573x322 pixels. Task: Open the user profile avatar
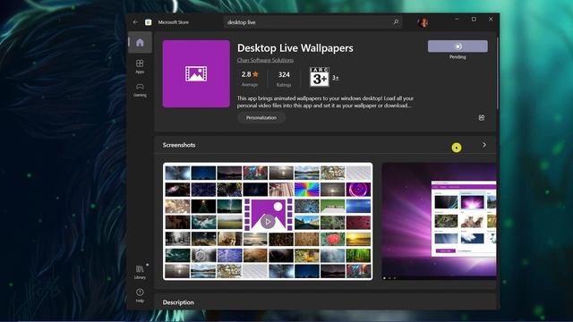(x=423, y=22)
